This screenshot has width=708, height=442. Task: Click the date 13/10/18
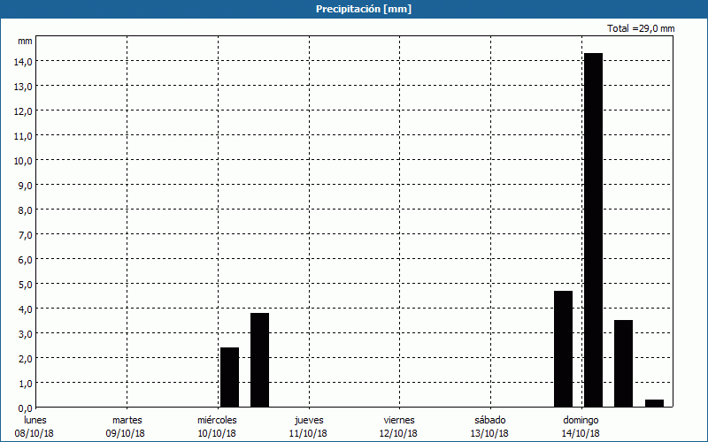(x=489, y=433)
